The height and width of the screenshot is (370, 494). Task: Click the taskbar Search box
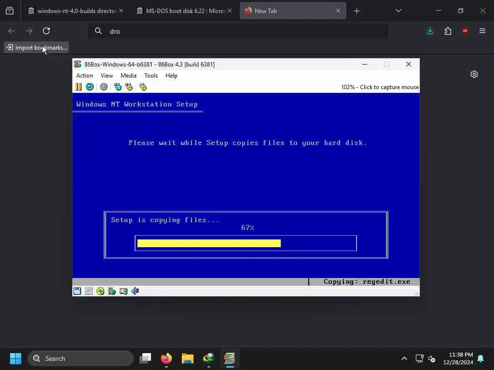coord(81,358)
